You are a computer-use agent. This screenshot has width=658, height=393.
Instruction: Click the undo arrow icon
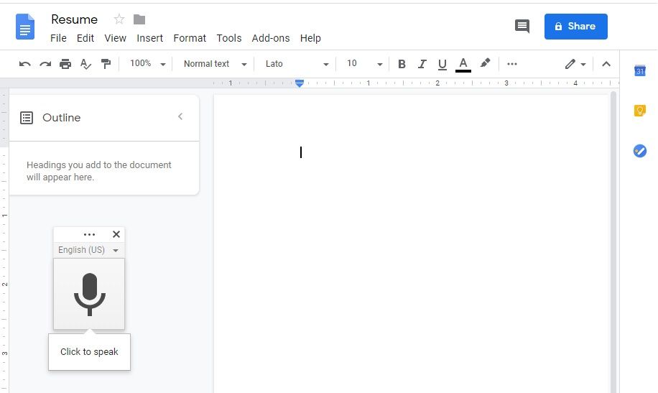[x=25, y=64]
